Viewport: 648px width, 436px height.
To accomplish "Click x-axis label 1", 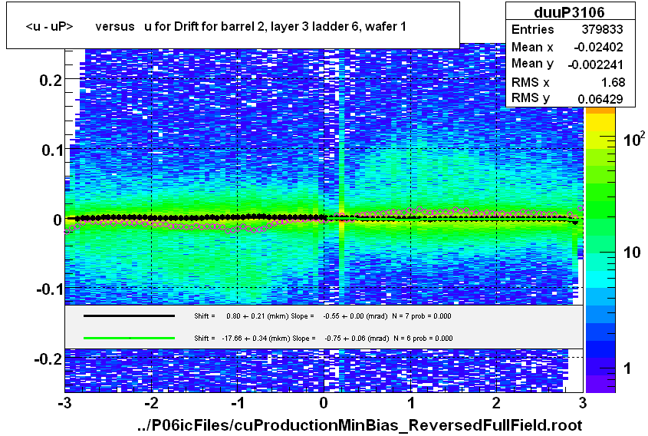I will (411, 403).
